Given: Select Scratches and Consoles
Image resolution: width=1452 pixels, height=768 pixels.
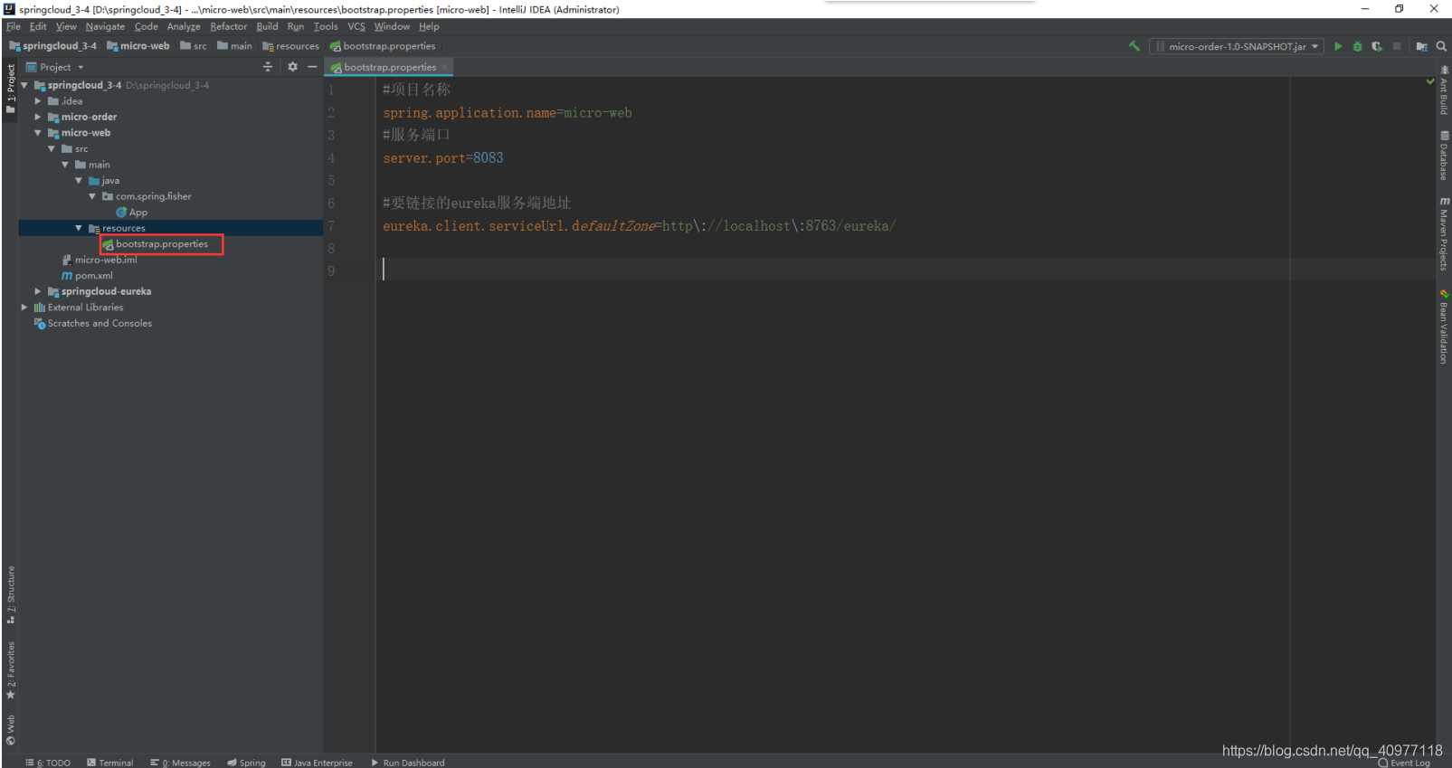Looking at the screenshot, I should (x=93, y=323).
